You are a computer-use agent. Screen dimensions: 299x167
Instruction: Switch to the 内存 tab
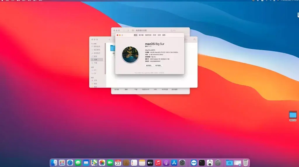(154, 35)
